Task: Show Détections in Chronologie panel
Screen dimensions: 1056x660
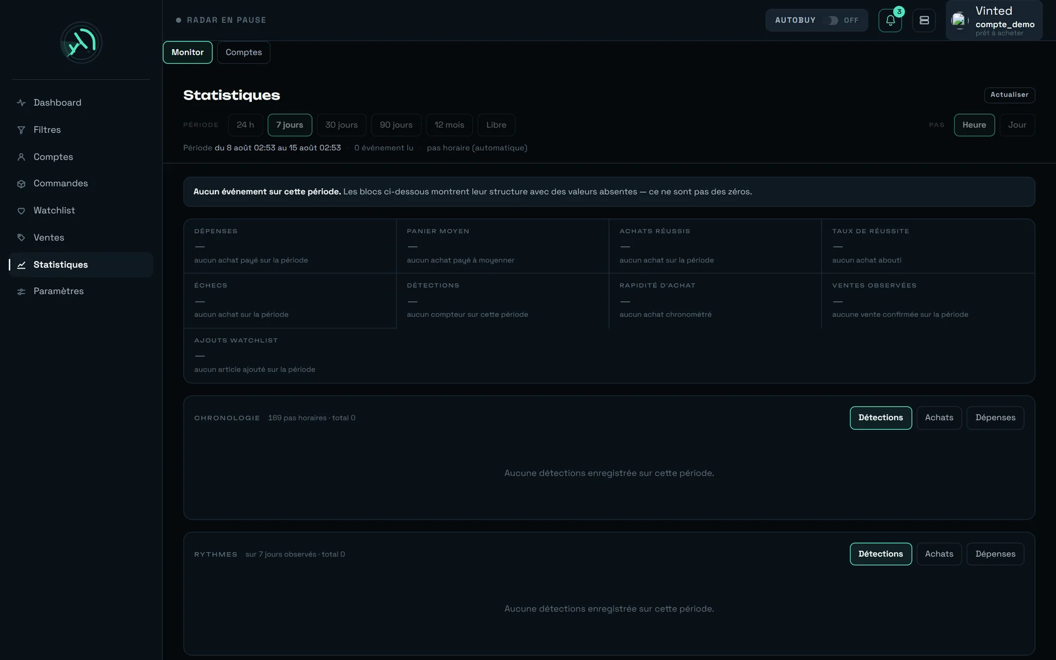Action: [881, 418]
